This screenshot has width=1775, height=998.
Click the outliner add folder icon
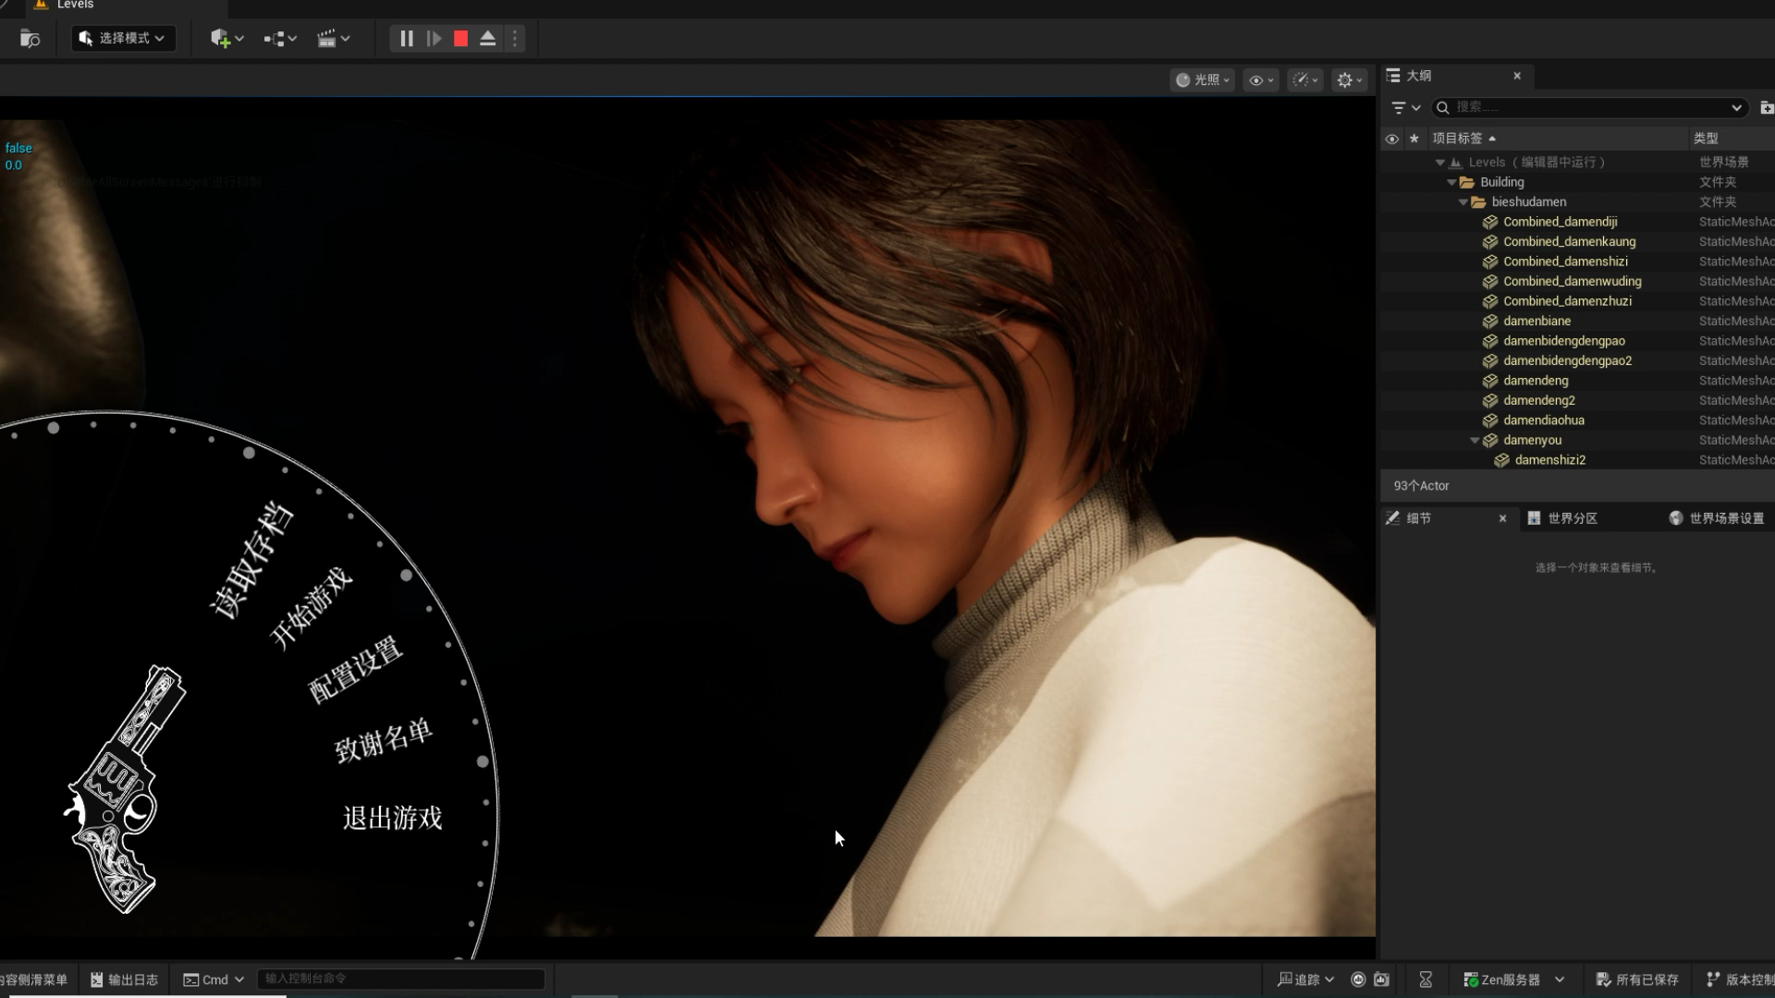1766,107
